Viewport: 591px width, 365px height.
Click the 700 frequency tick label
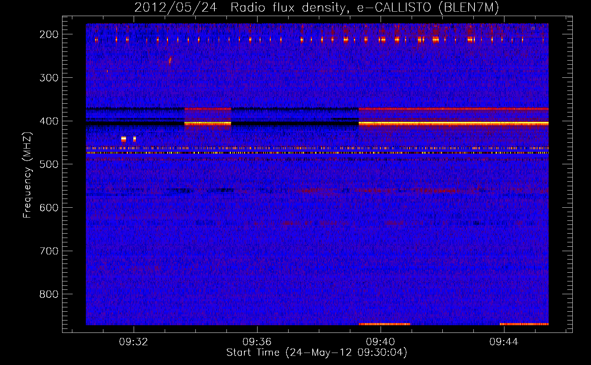49,251
